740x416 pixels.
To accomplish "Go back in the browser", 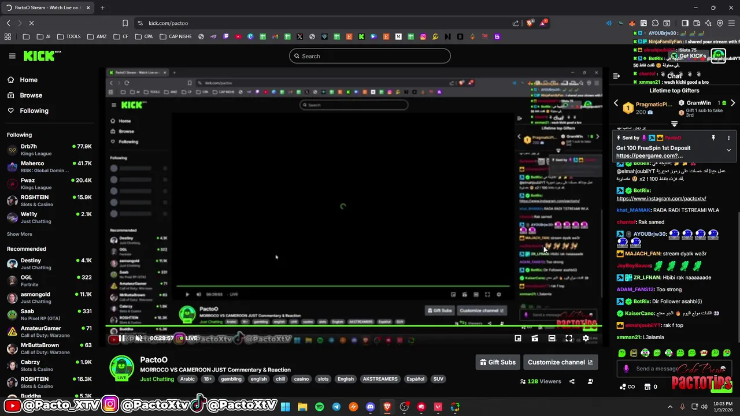I will [8, 23].
